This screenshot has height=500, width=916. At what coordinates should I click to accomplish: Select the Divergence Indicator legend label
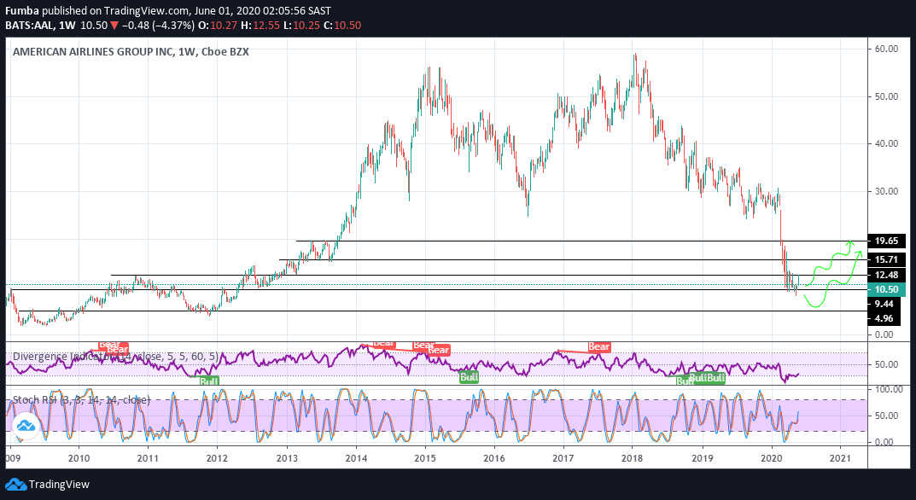[x=115, y=357]
